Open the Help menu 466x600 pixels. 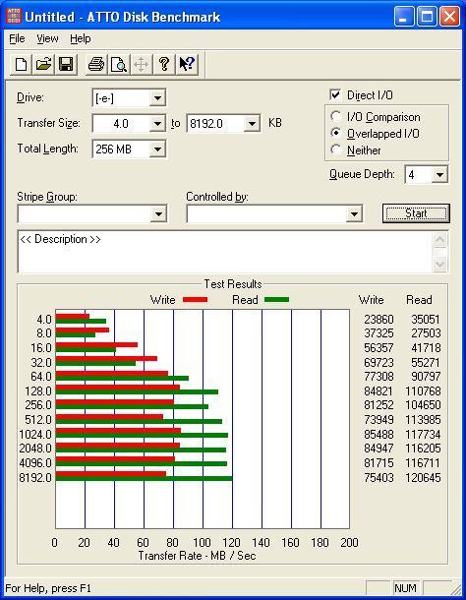(81, 38)
